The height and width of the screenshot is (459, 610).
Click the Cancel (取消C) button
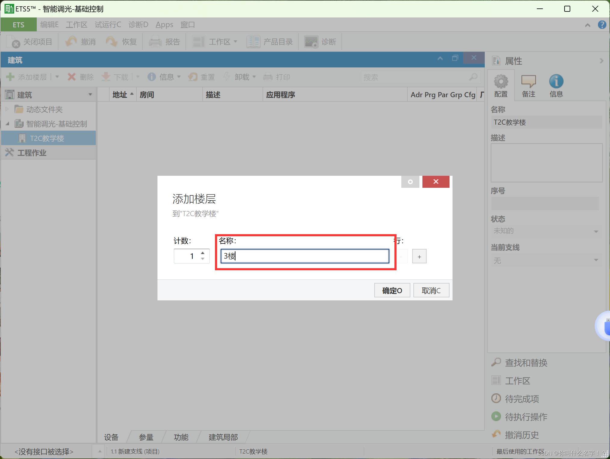point(431,290)
